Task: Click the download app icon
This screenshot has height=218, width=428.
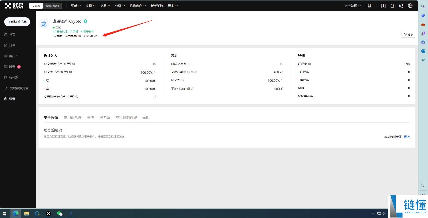Action: pyautogui.click(x=383, y=6)
